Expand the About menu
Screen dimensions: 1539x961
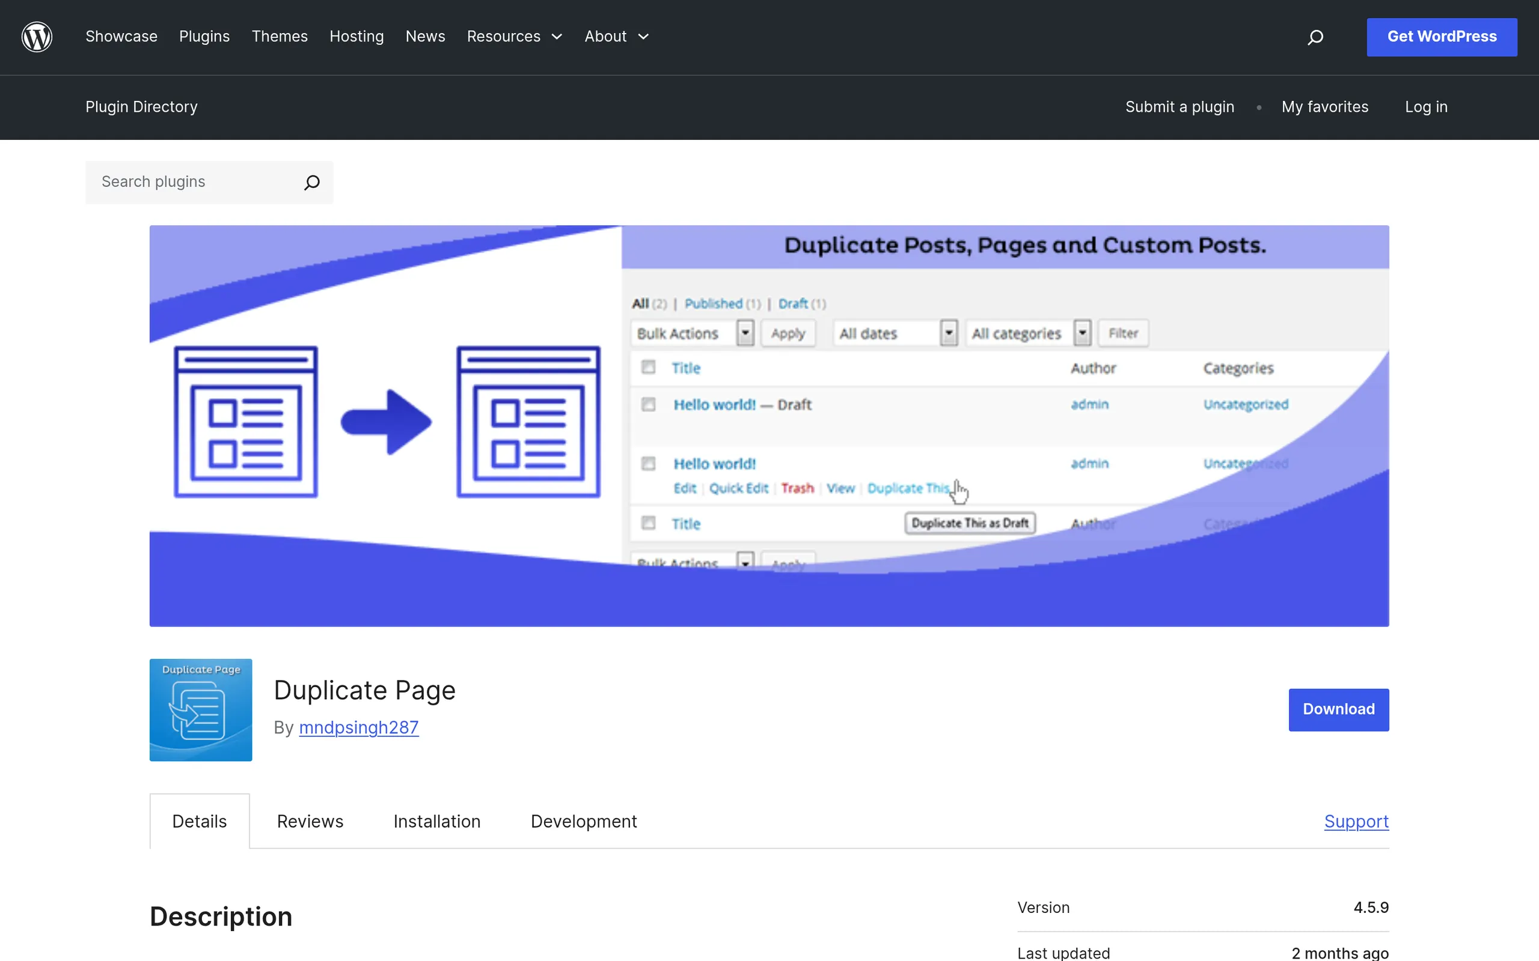coord(616,37)
